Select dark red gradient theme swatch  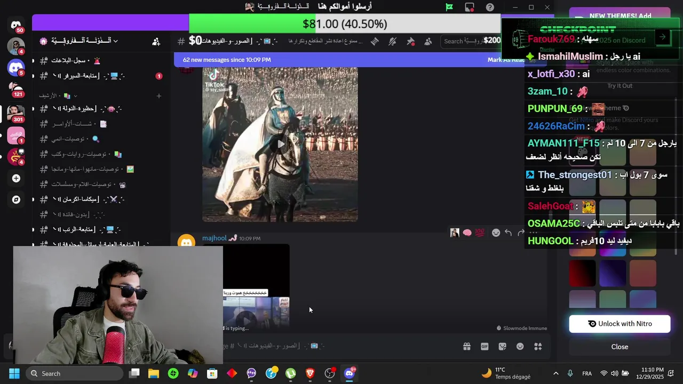coord(582,274)
